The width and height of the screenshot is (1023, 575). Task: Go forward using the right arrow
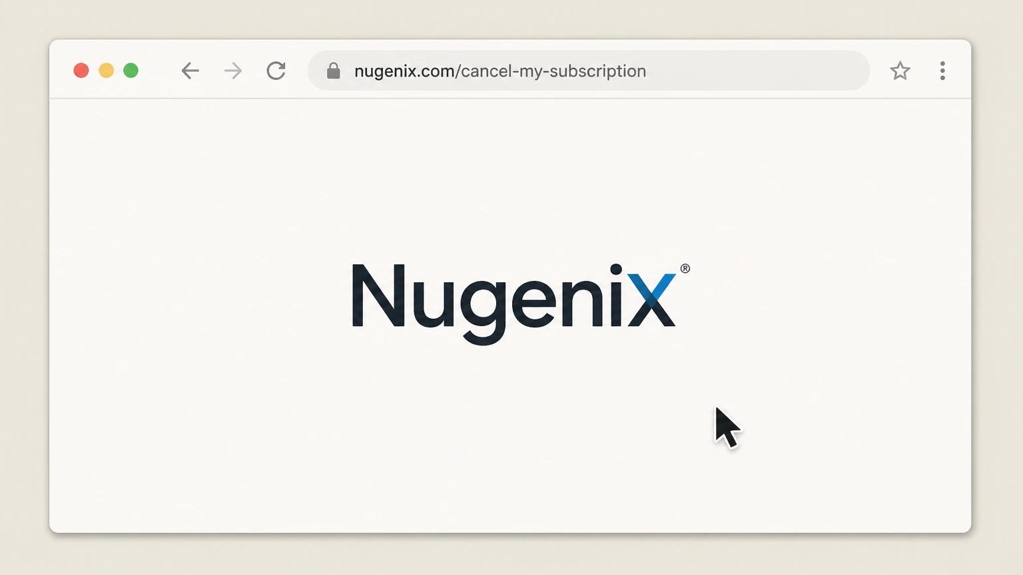pyautogui.click(x=233, y=71)
